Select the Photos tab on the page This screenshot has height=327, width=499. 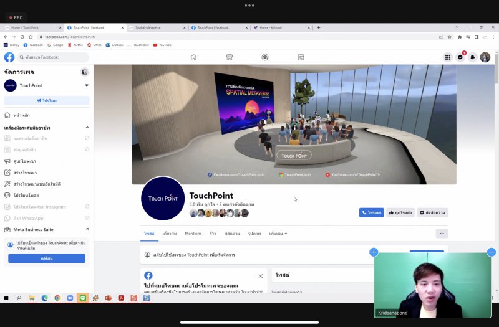pyautogui.click(x=254, y=234)
